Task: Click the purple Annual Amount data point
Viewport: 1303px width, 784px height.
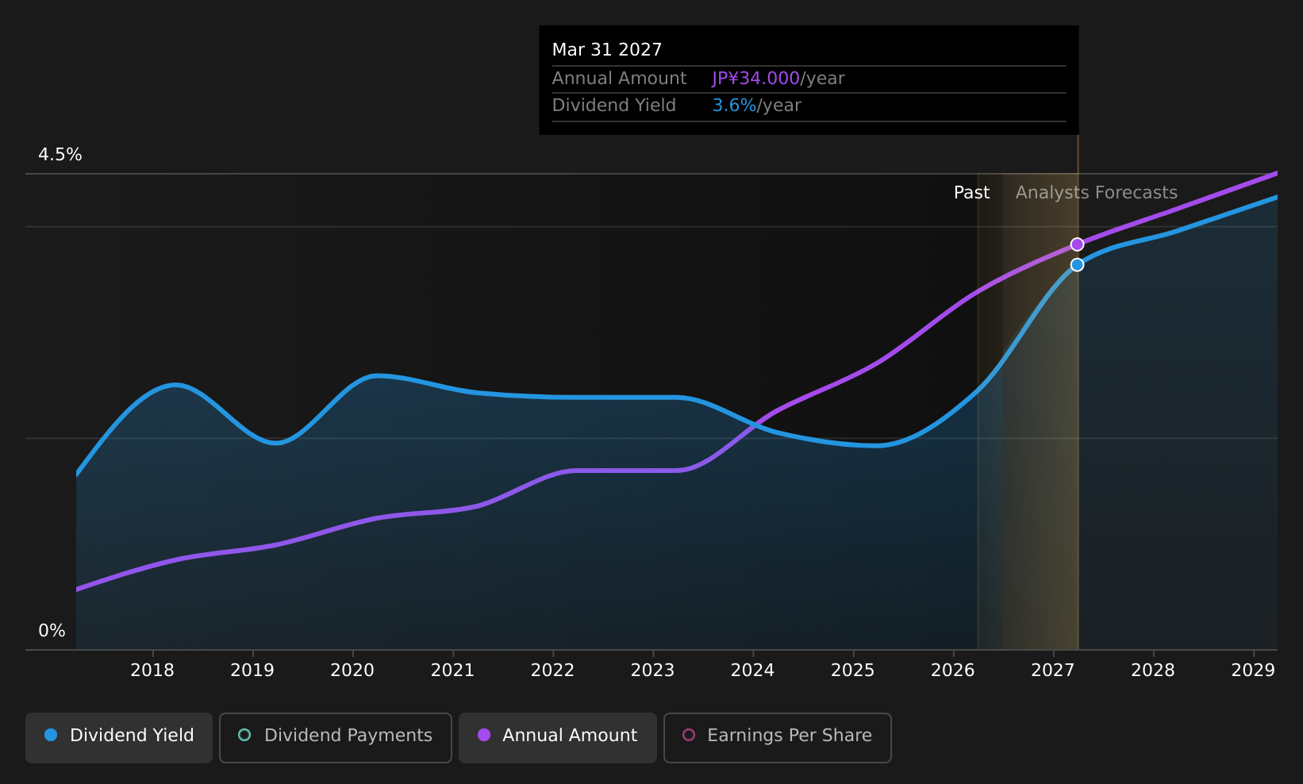Action: click(1077, 244)
